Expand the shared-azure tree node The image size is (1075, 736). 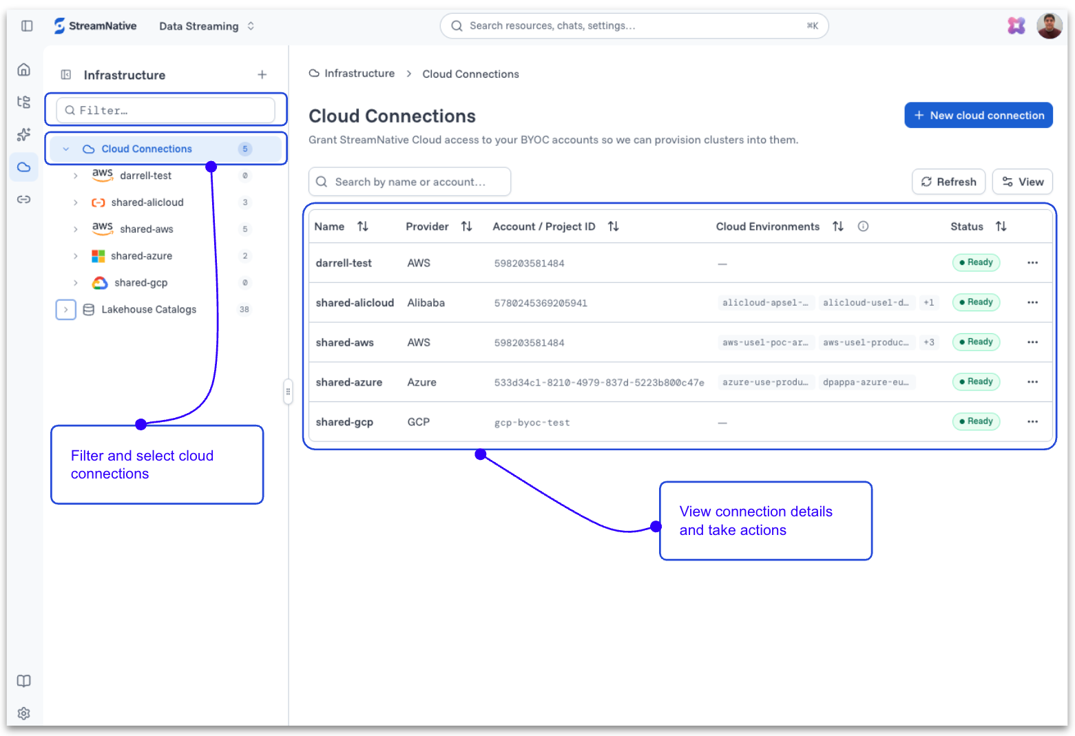coord(76,256)
